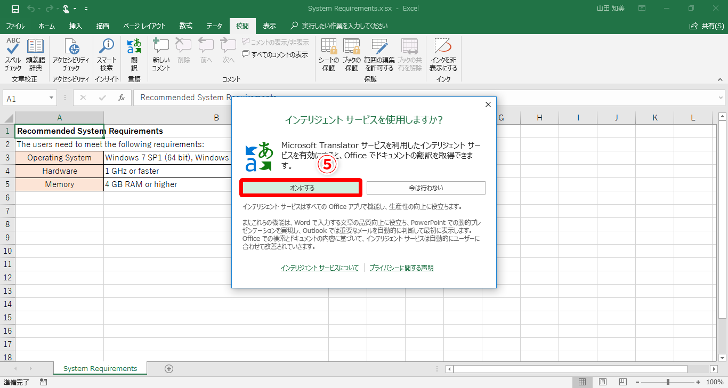This screenshot has height=388, width=728.
Task: Click すべてのコメントの表示 in ribbon
Action: [275, 54]
